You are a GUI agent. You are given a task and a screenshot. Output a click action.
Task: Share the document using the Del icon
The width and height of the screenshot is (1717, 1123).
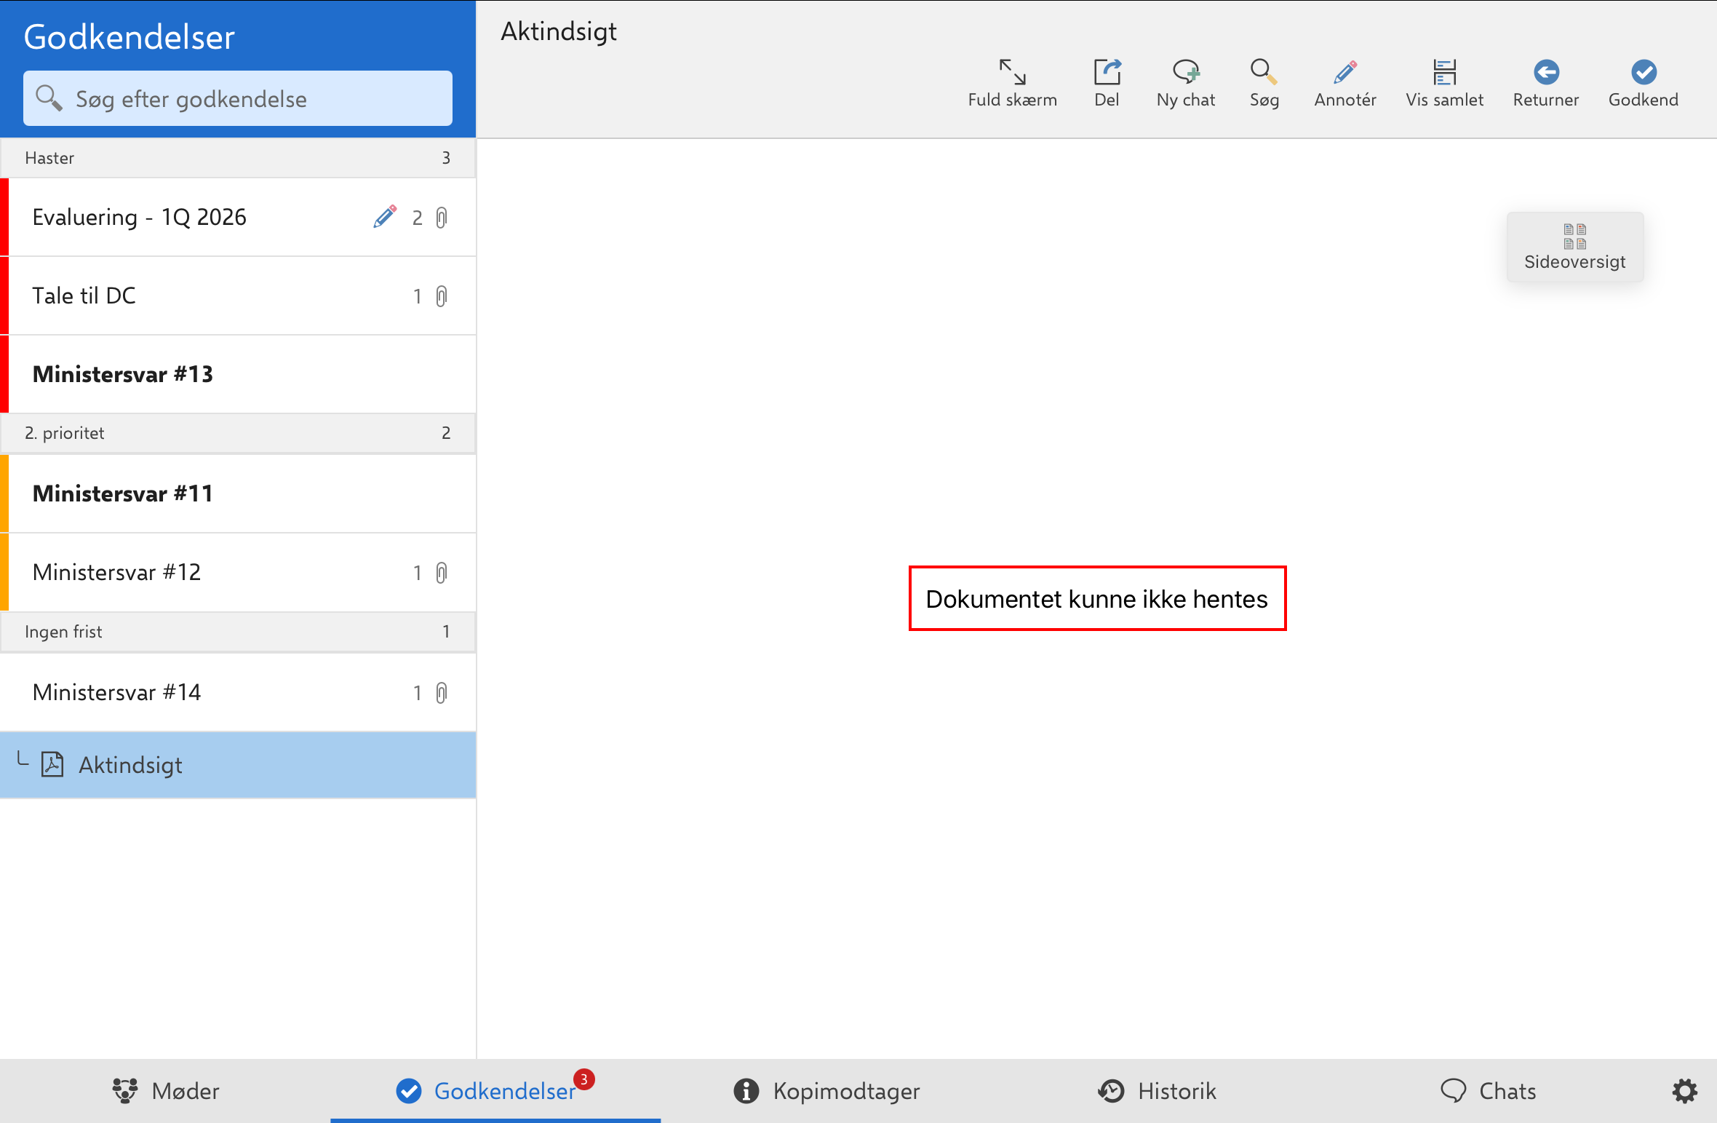point(1107,82)
